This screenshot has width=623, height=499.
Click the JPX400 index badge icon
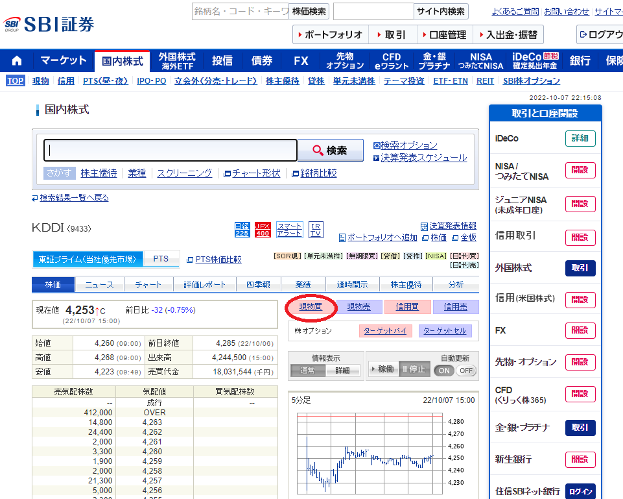262,229
